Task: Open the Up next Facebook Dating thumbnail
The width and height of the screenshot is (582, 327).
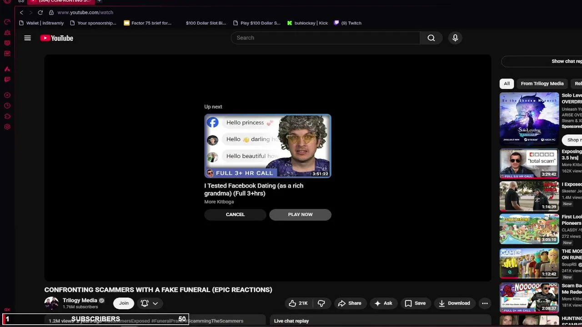Action: point(267,146)
